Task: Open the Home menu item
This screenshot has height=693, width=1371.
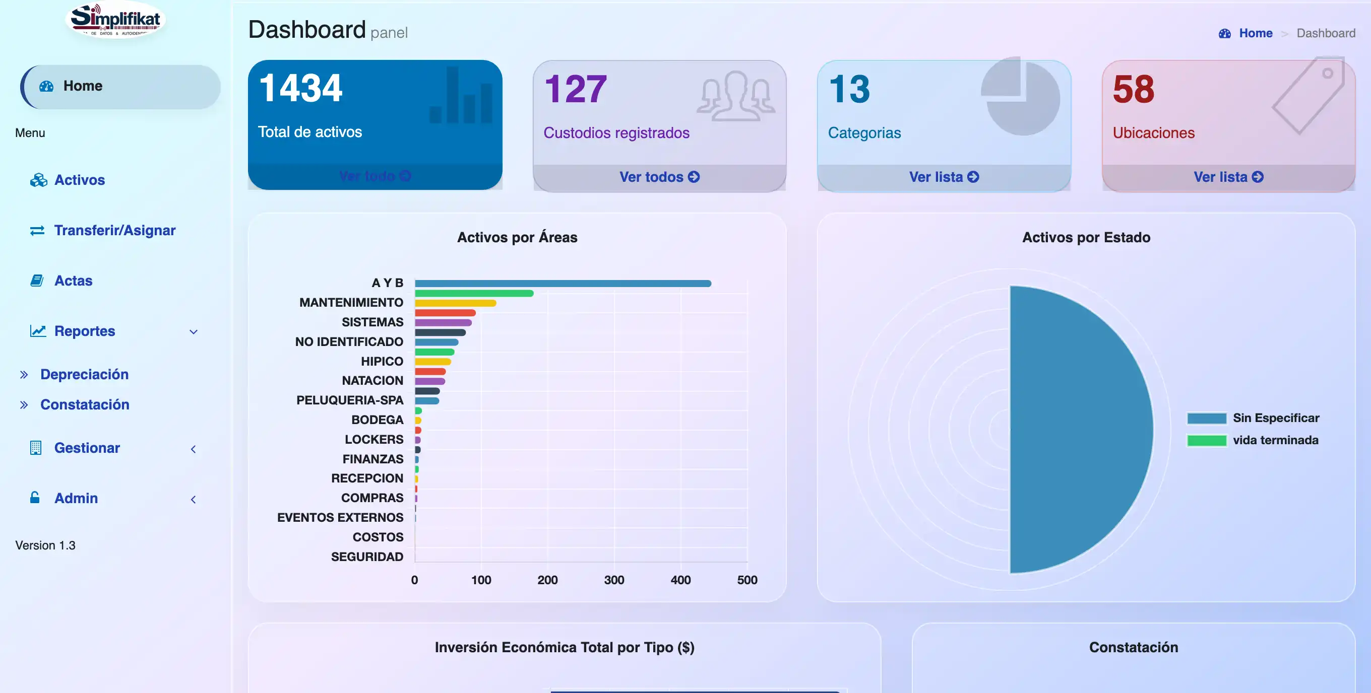Action: pyautogui.click(x=121, y=87)
